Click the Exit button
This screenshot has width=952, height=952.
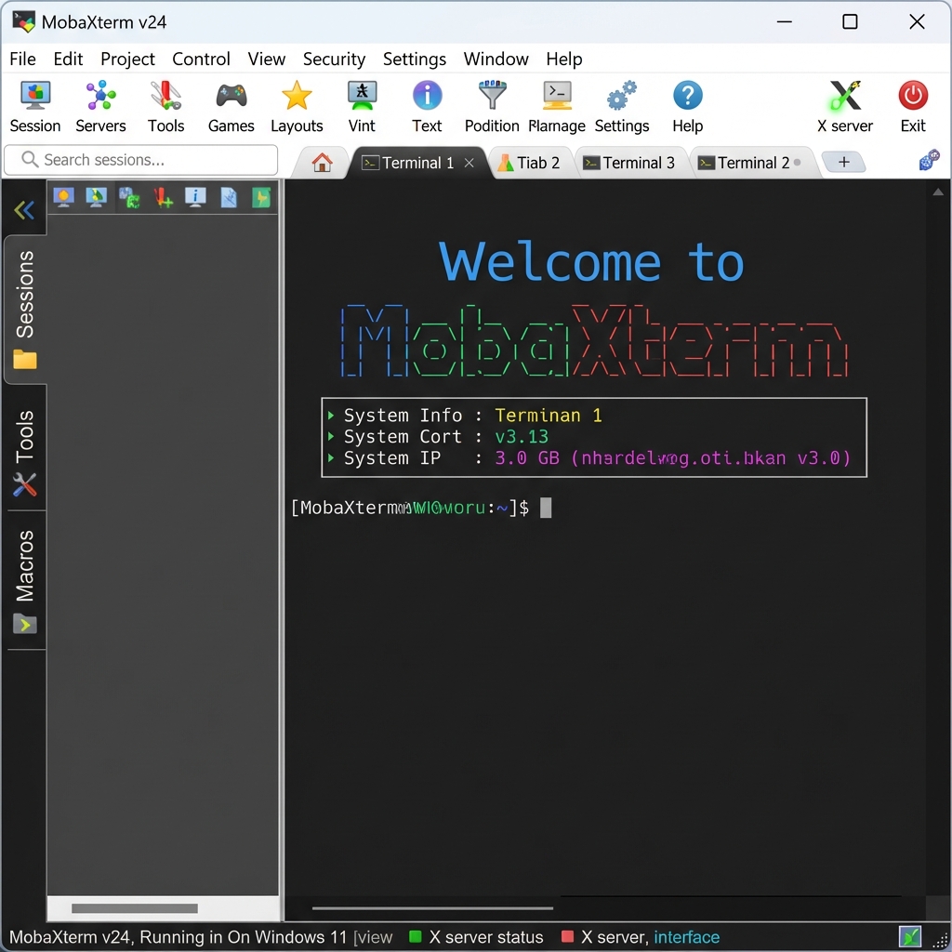coord(912,104)
